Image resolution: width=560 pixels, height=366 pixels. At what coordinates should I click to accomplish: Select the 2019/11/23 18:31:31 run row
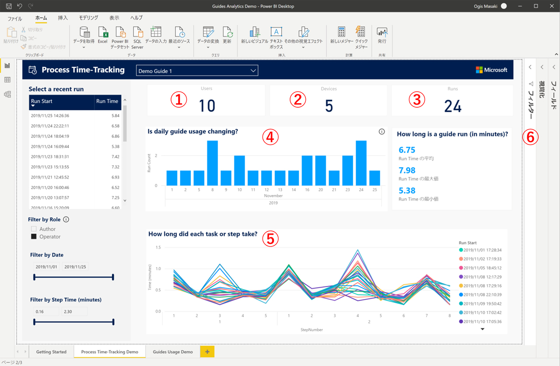pyautogui.click(x=75, y=156)
